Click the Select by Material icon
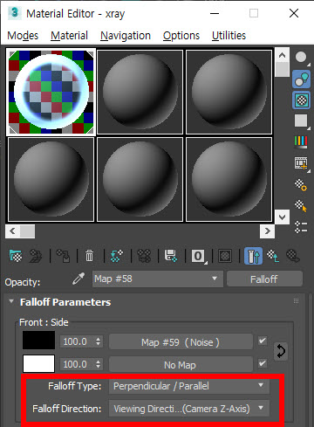The width and height of the screenshot is (314, 427). pos(301,206)
